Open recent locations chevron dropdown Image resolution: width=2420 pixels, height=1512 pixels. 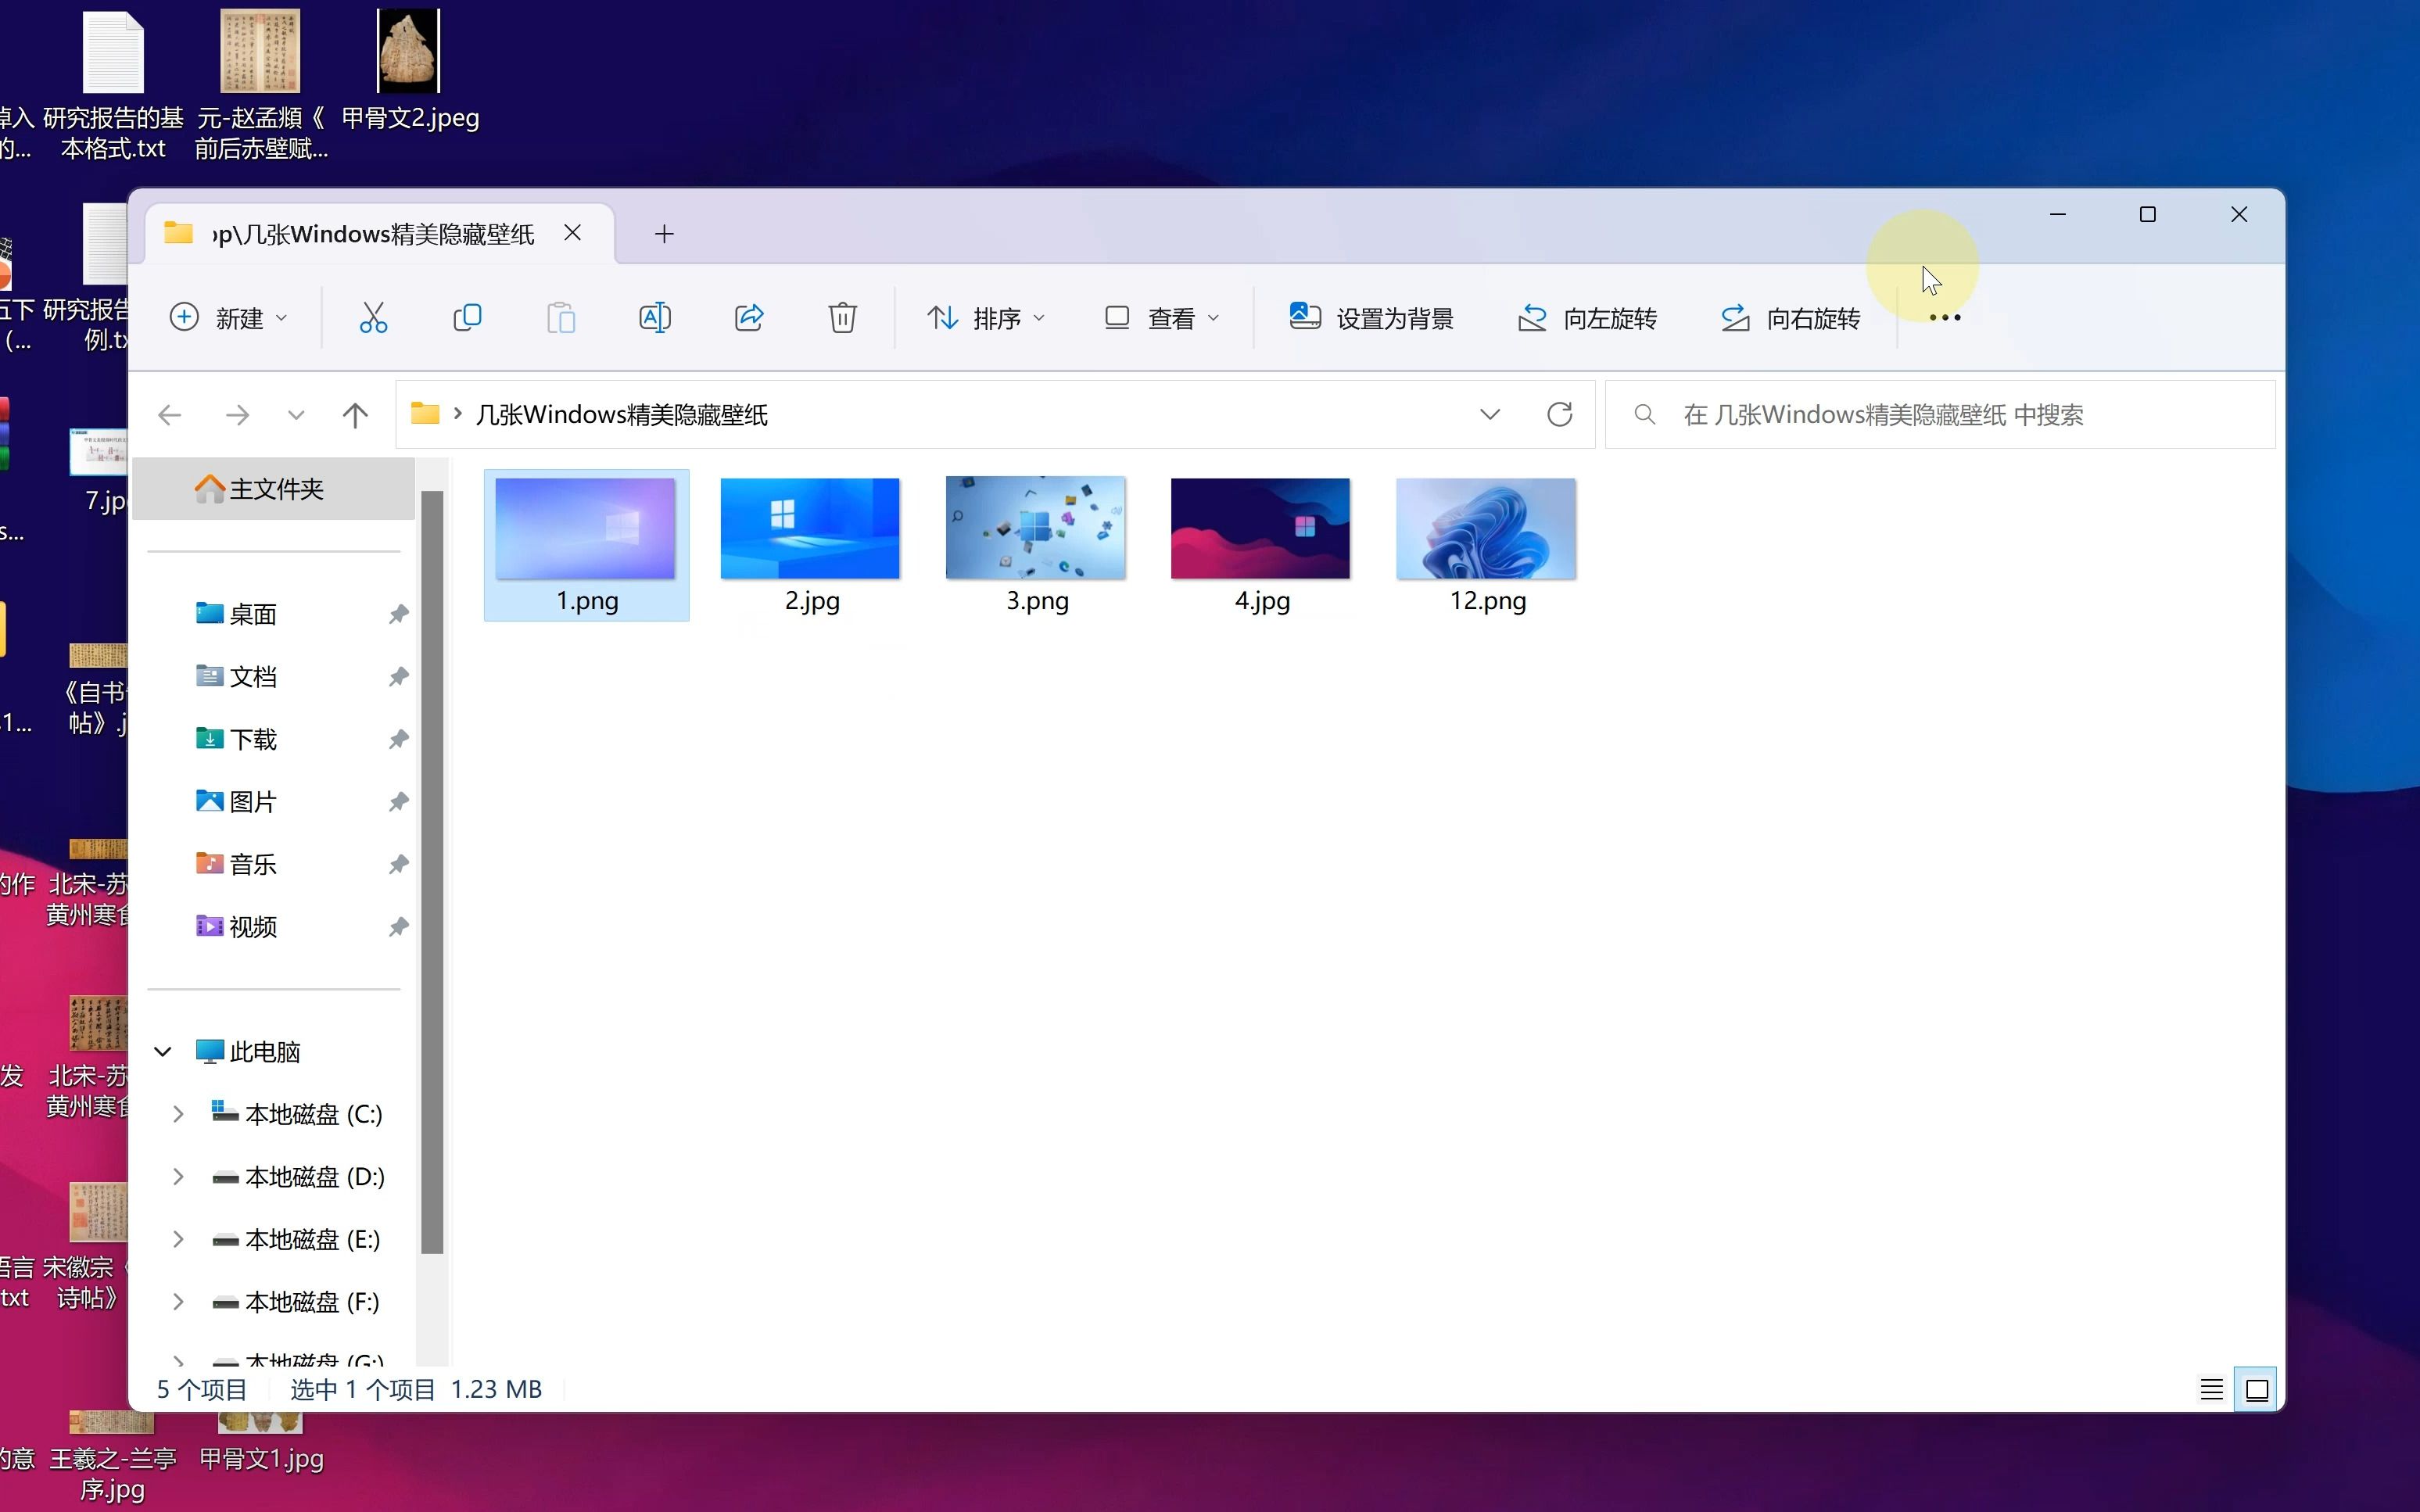tap(296, 414)
